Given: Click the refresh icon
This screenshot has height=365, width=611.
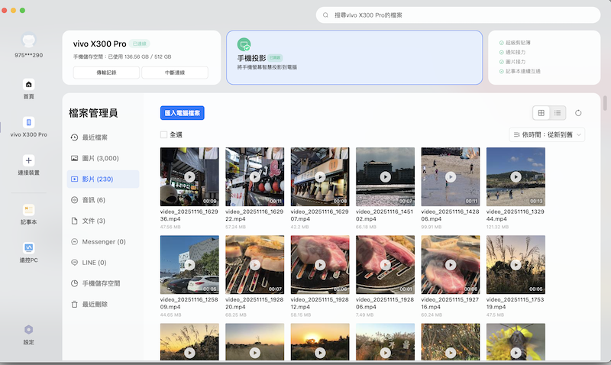Looking at the screenshot, I should coord(578,113).
